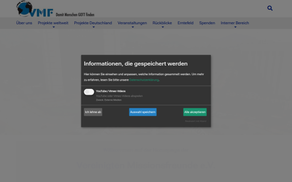
Task: Click YouTube oder Vimeo Videos abspielen description
Action: pyautogui.click(x=119, y=96)
